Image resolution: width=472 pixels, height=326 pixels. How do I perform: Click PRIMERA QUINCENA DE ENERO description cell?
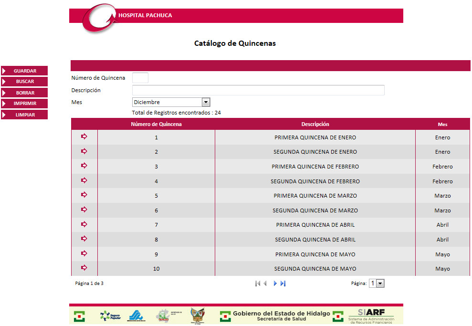coord(315,137)
